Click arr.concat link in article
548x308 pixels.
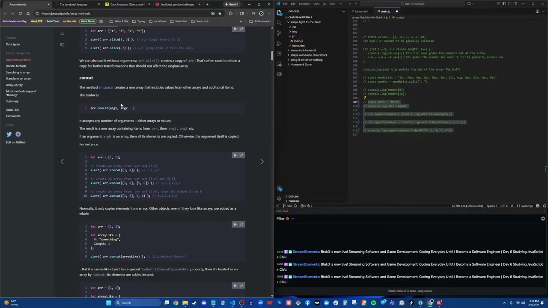coord(106,87)
